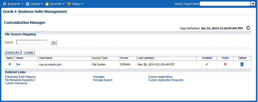Expand the Targets dropdown arrow

click(42, 4)
